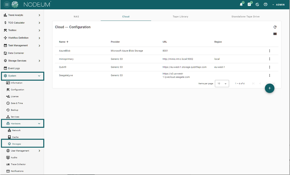Expand Workflow Definition chevron

click(x=39, y=38)
